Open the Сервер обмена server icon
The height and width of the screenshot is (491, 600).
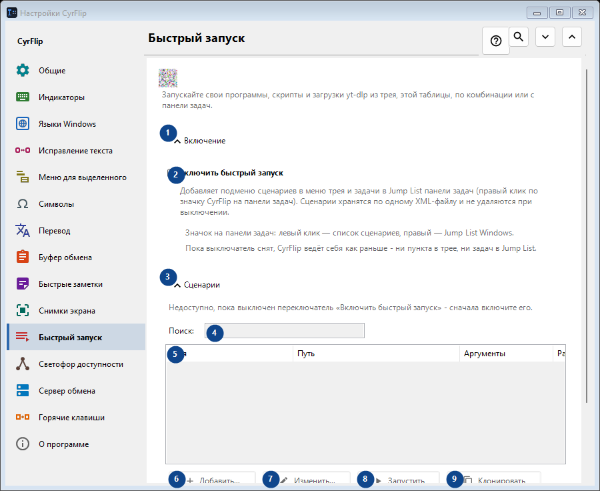tap(23, 391)
